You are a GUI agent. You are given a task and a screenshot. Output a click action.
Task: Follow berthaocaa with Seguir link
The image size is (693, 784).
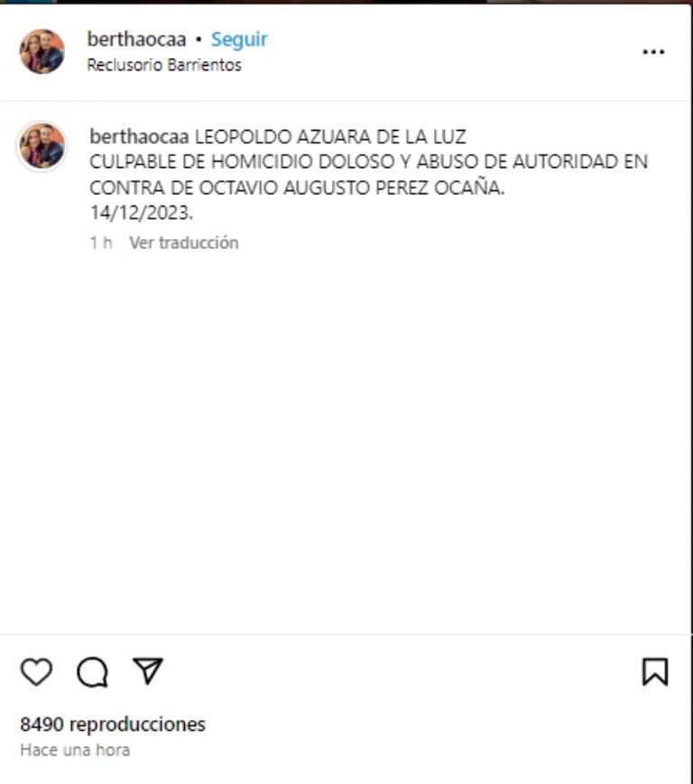coord(239,40)
